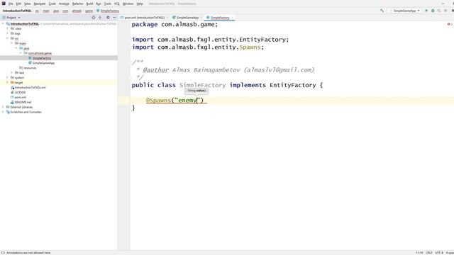454x255 pixels.
Task: Click the SimpleFactory class icon in project tree
Action: (x=30, y=58)
